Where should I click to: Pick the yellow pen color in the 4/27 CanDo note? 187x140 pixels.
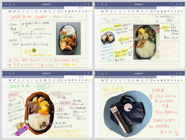(182, 80)
